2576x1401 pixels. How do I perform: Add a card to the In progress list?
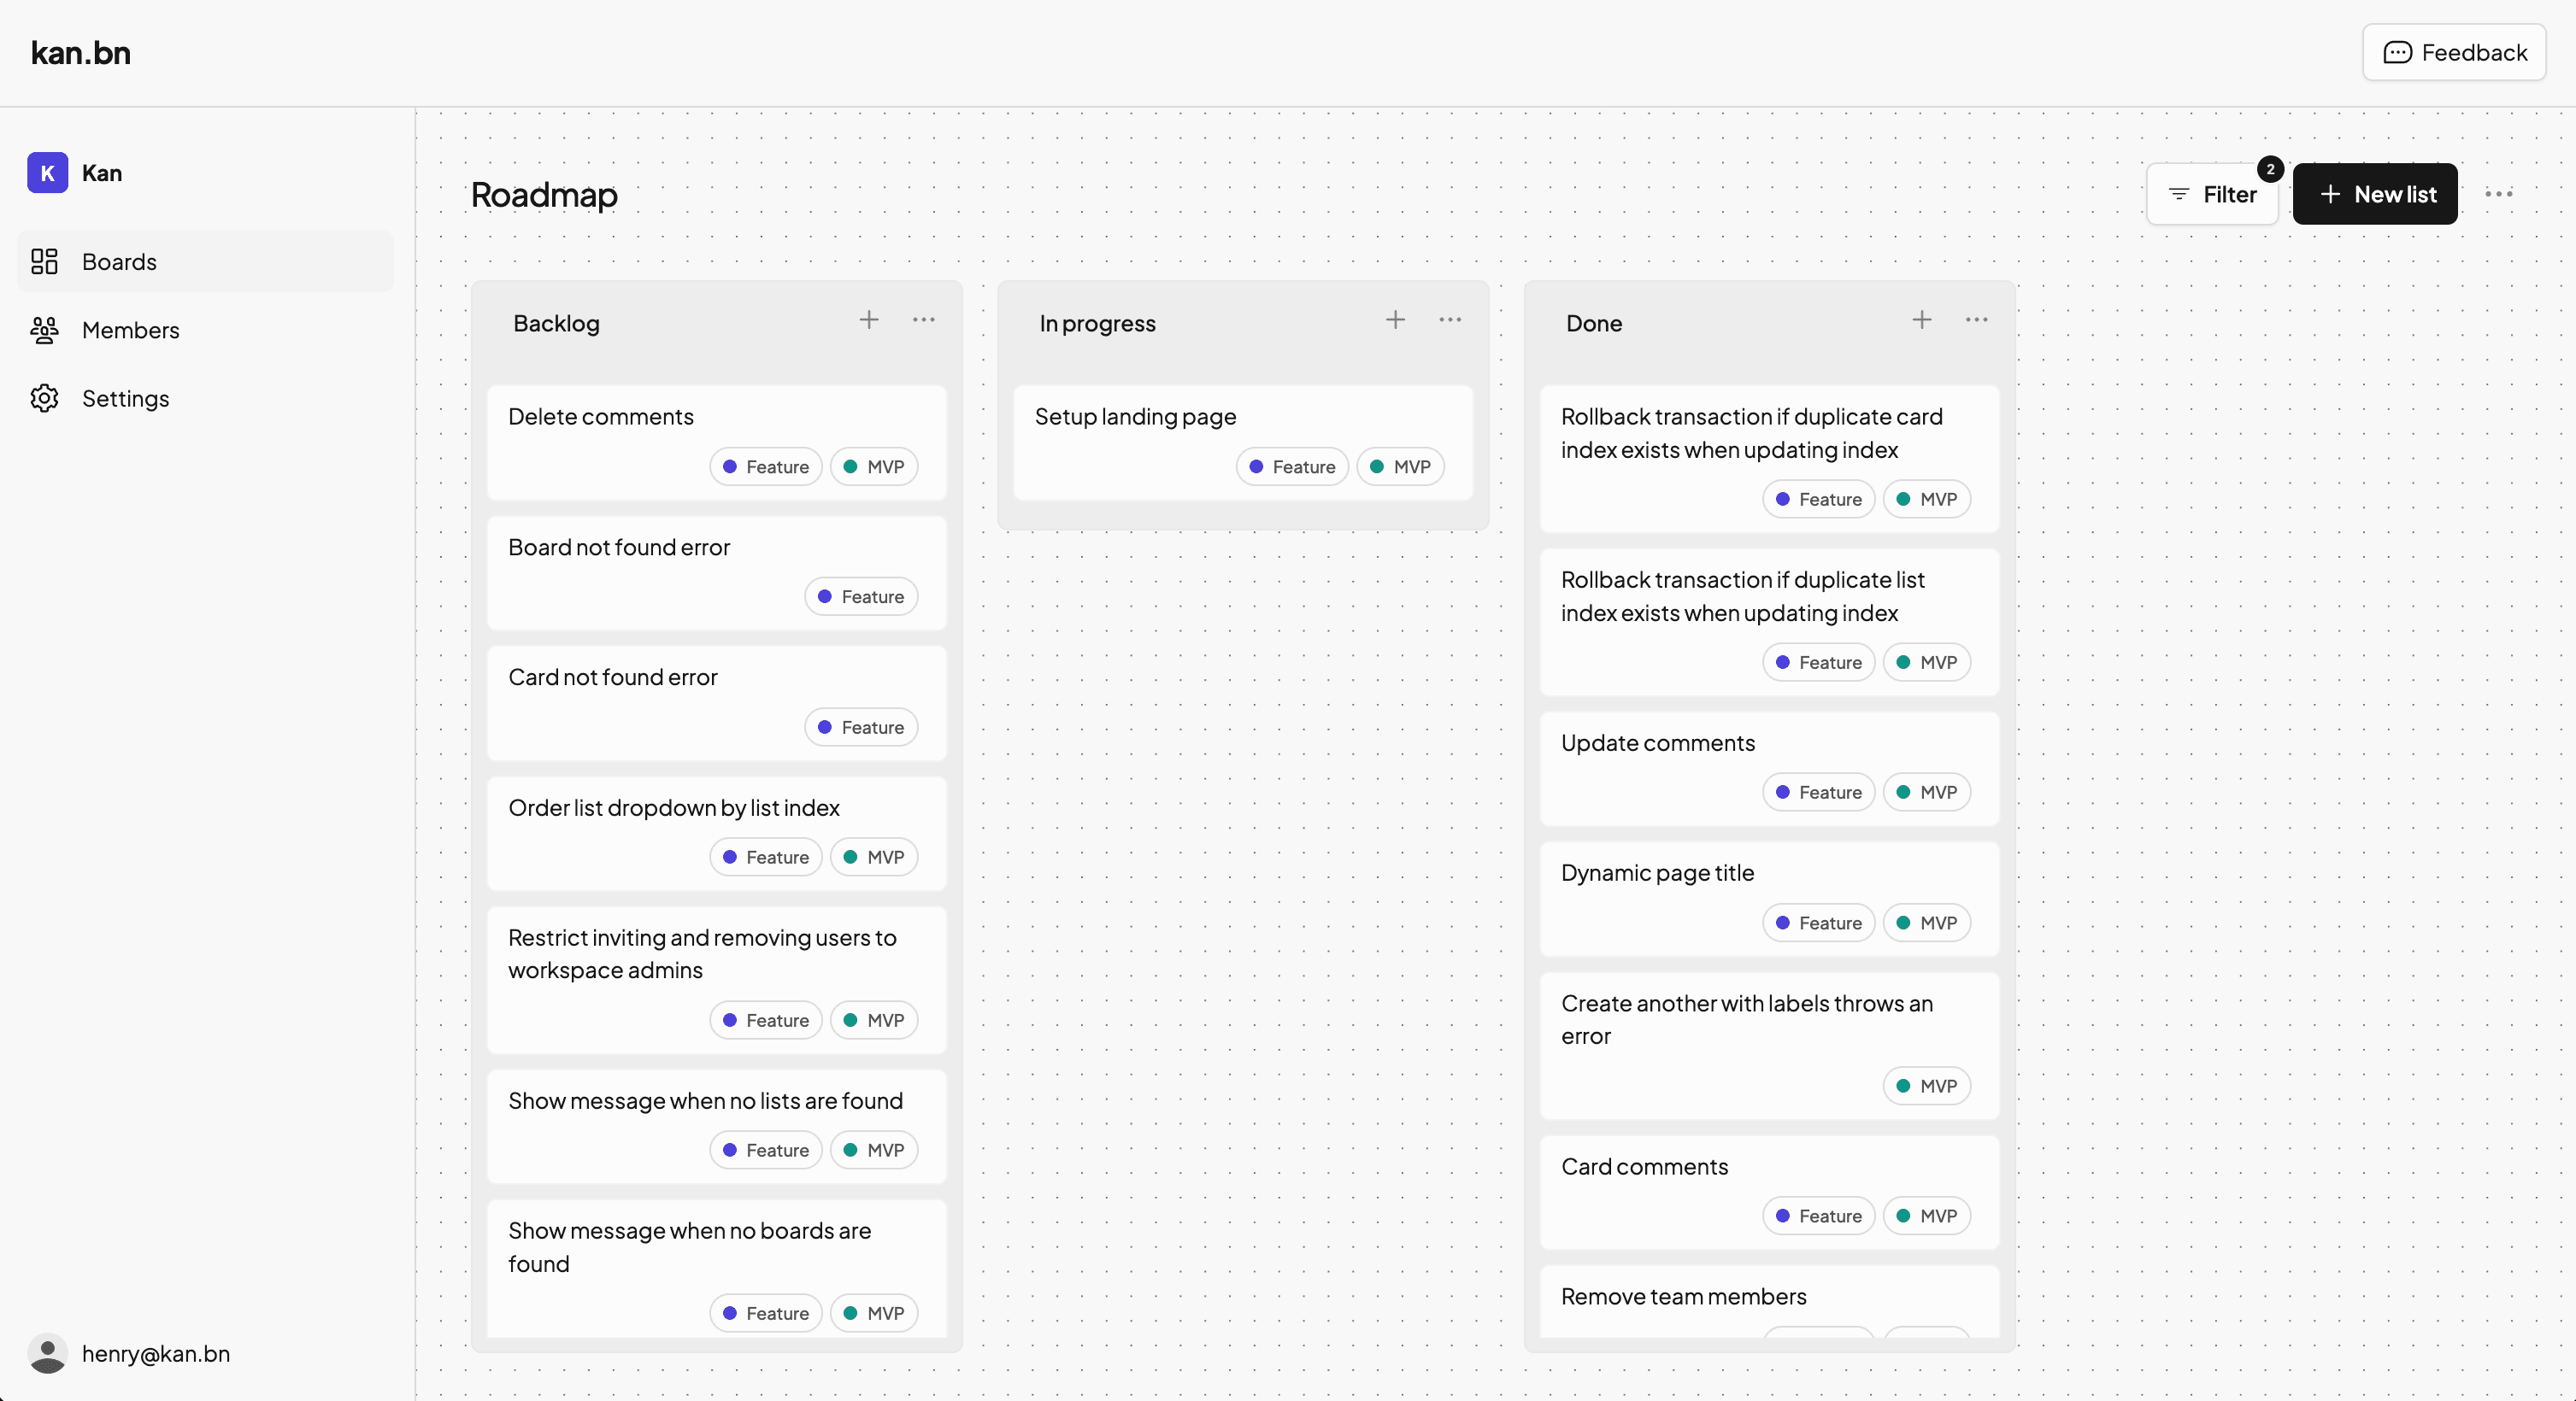pos(1396,319)
